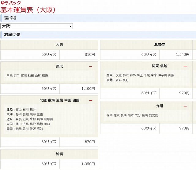Select the 1,350円 price for 沖縄
196x170 pixels.
(x=88, y=164)
